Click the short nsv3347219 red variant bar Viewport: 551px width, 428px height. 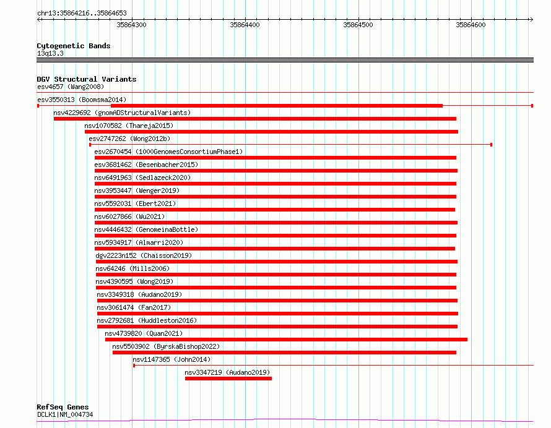coord(228,379)
